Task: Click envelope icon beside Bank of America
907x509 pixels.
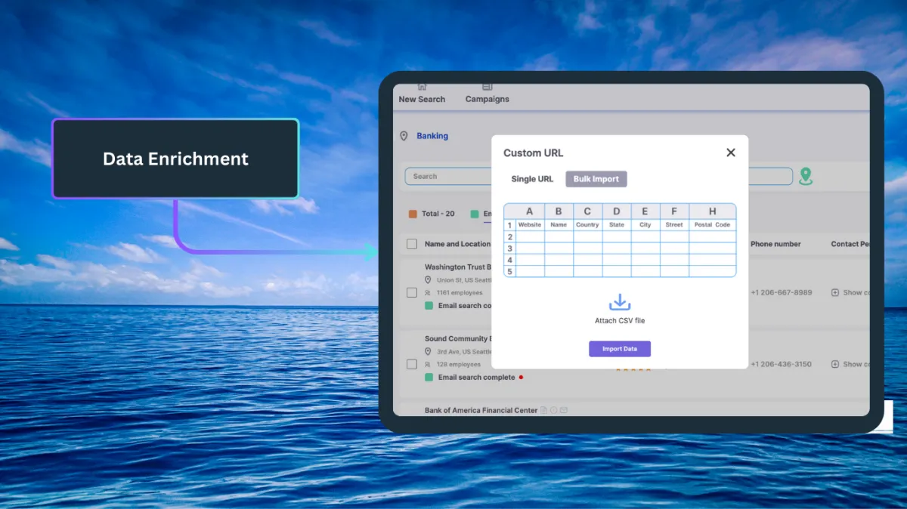Action: coord(563,410)
